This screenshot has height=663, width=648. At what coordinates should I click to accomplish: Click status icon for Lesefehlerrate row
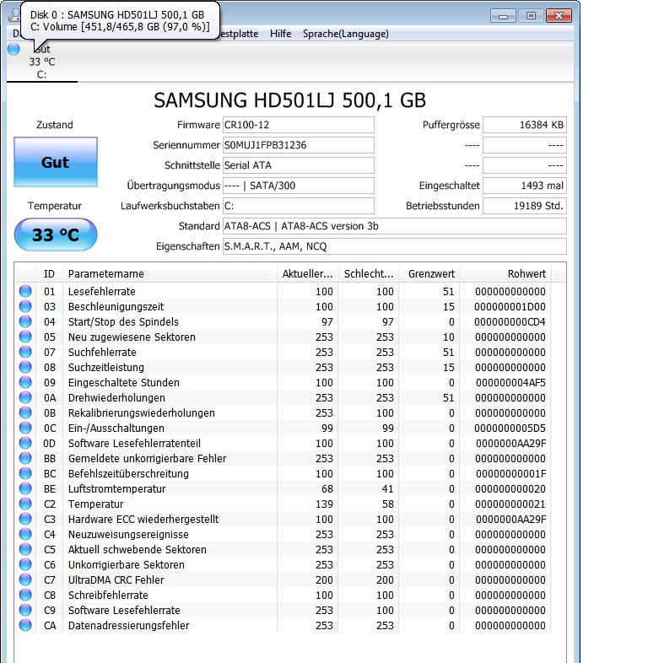point(25,291)
